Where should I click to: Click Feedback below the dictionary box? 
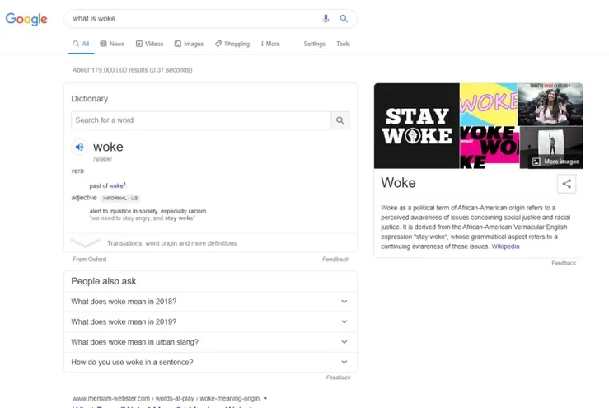335,259
